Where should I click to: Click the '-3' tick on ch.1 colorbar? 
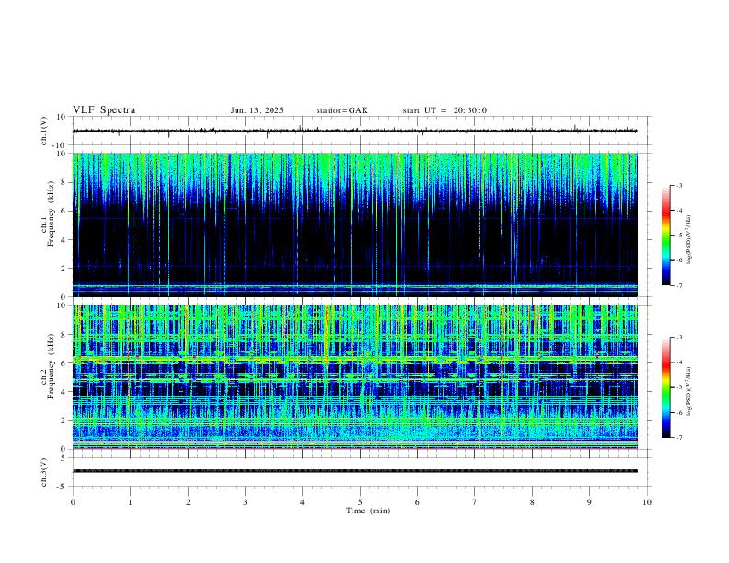click(x=679, y=185)
